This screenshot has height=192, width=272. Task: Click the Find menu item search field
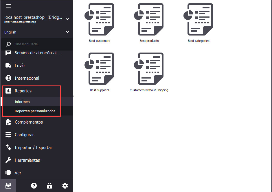[41, 44]
